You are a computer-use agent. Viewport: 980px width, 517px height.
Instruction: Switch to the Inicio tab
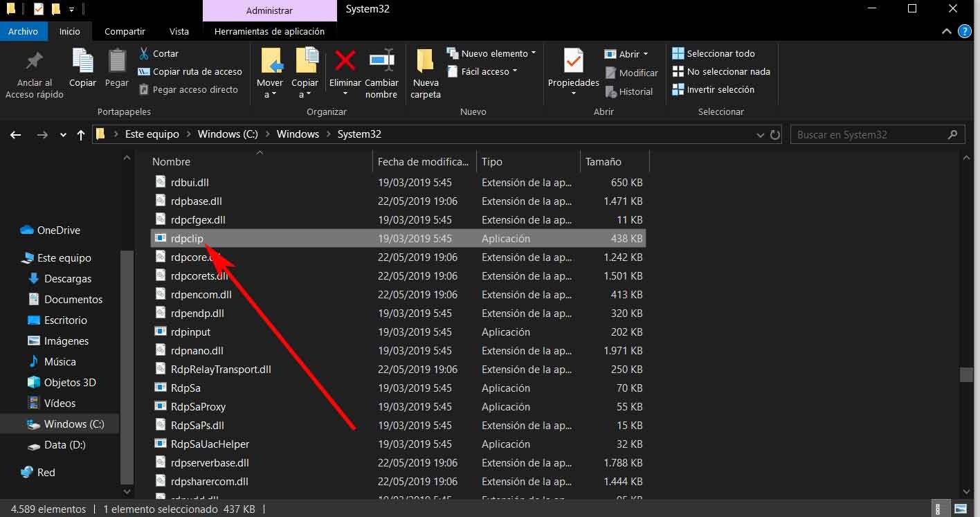(x=70, y=31)
